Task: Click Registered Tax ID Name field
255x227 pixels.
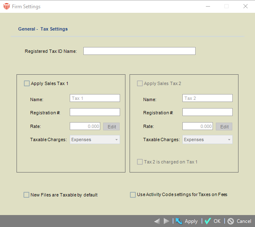Action: pos(139,51)
